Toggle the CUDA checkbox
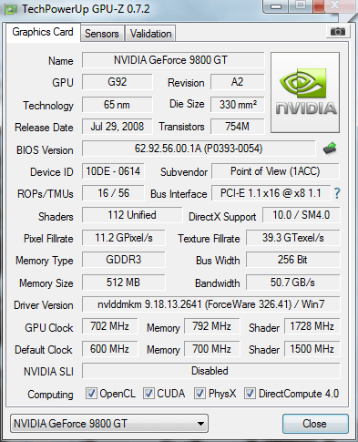Image resolution: width=358 pixels, height=442 pixels. (x=148, y=393)
